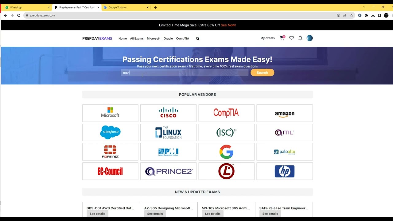
Task: Select the Prepdayexams tab
Action: 77,7
